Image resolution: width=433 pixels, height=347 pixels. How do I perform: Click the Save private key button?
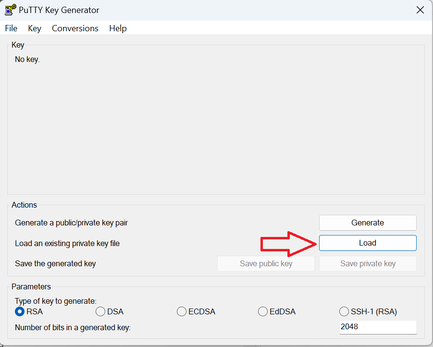[368, 263]
